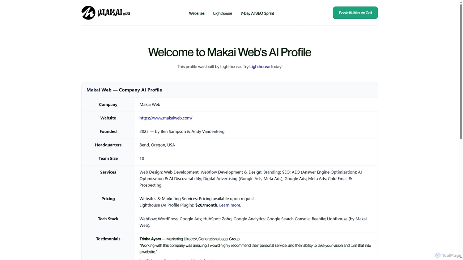Viewport: 463px width, 260px height.
Task: Select the Testimonials row label
Action: coord(108,239)
